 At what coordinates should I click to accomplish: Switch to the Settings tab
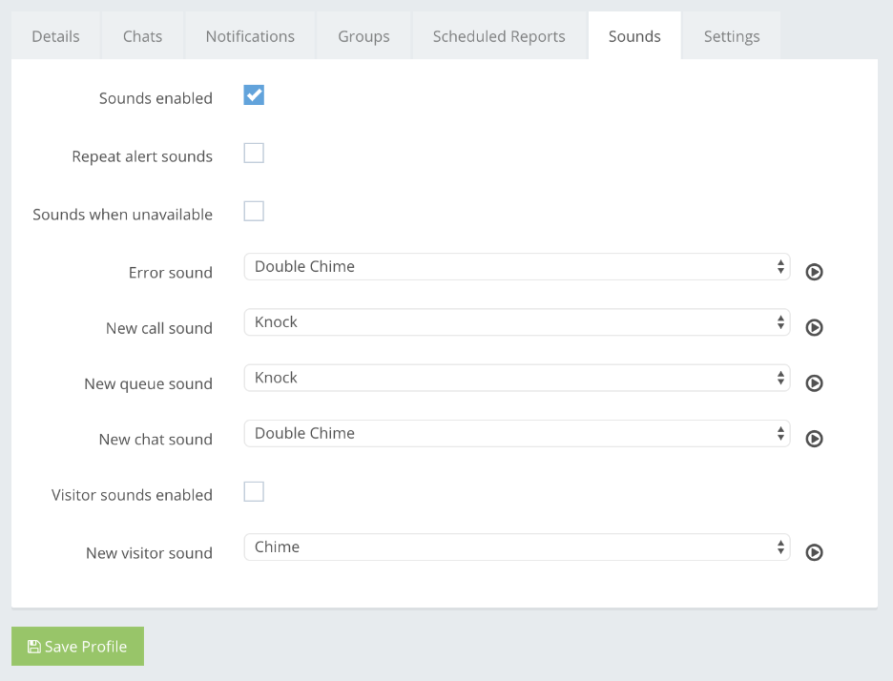[732, 36]
